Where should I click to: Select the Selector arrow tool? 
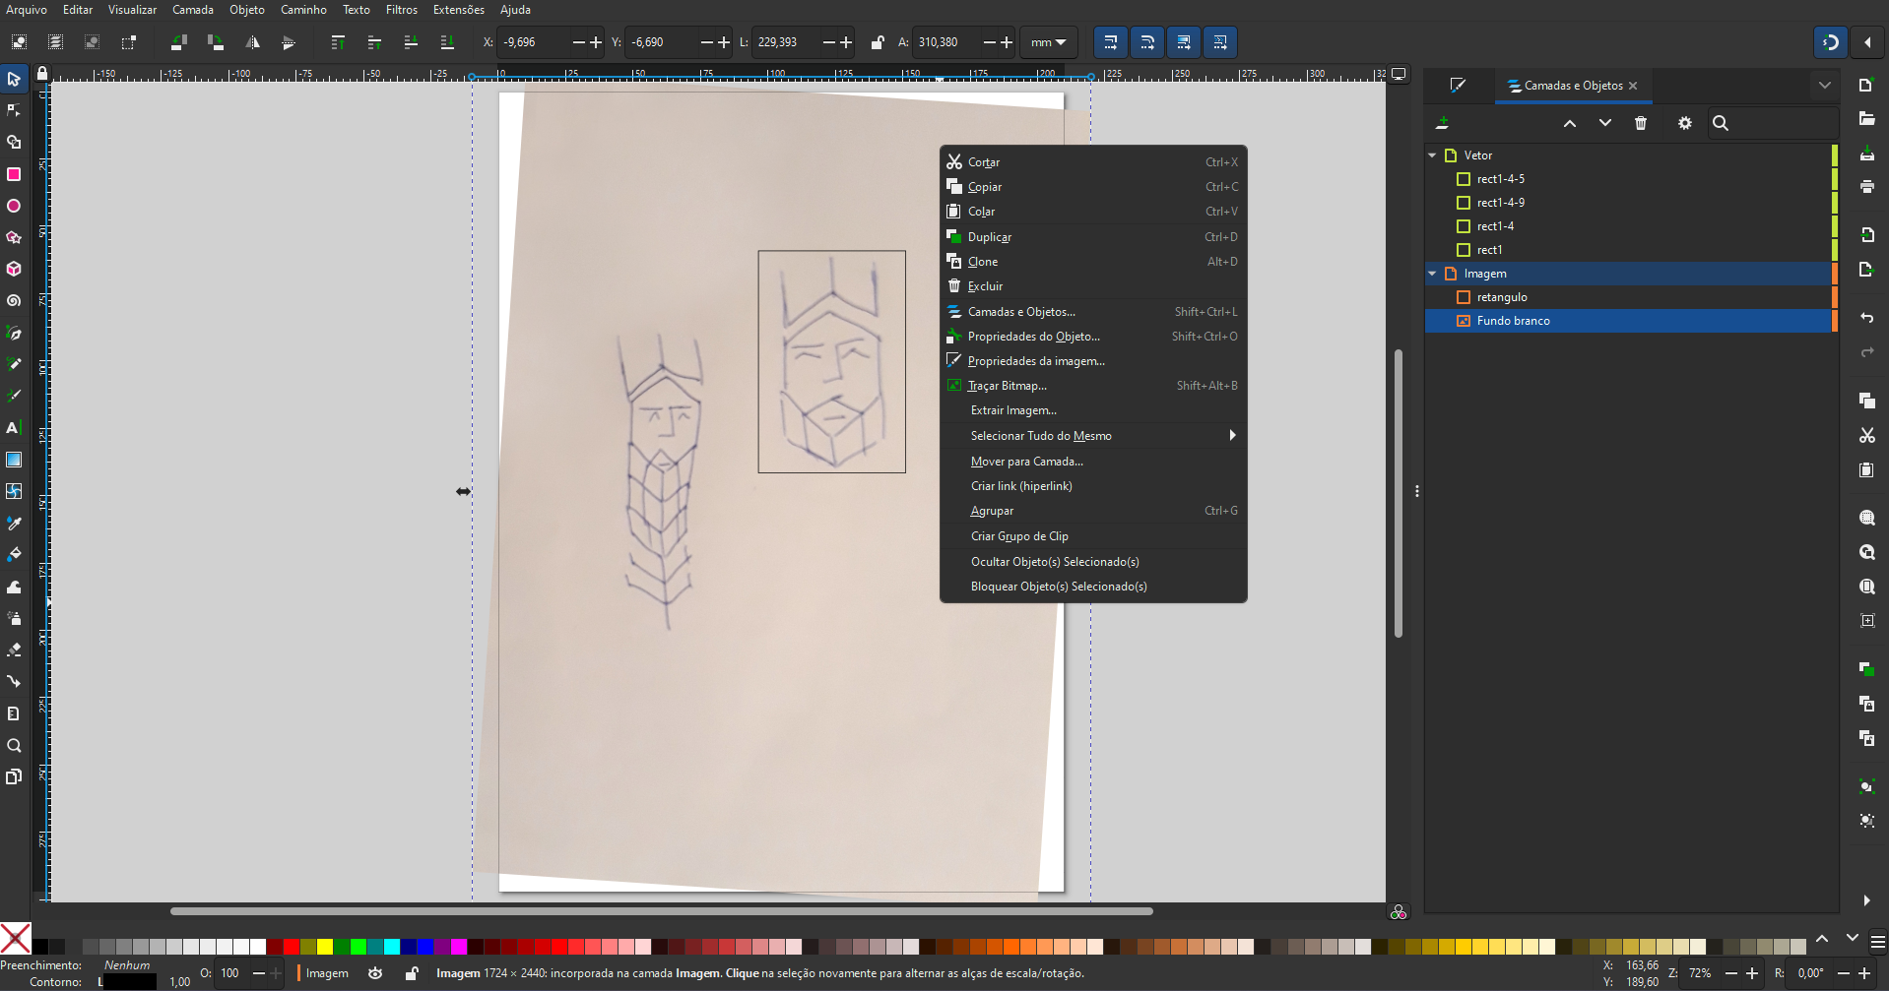(14, 79)
